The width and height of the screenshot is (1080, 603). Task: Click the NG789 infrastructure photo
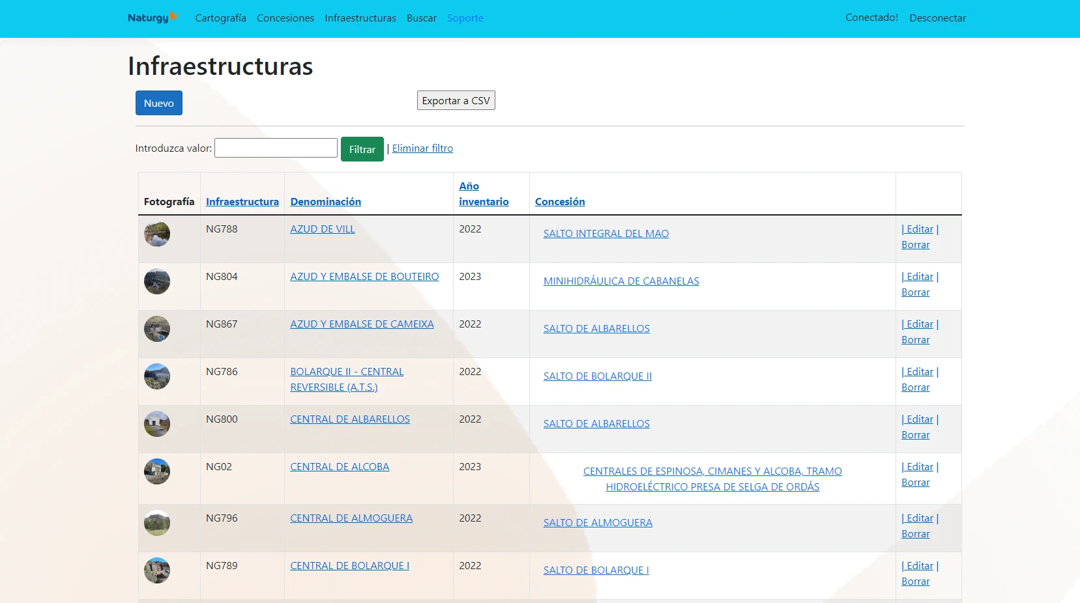click(x=157, y=570)
